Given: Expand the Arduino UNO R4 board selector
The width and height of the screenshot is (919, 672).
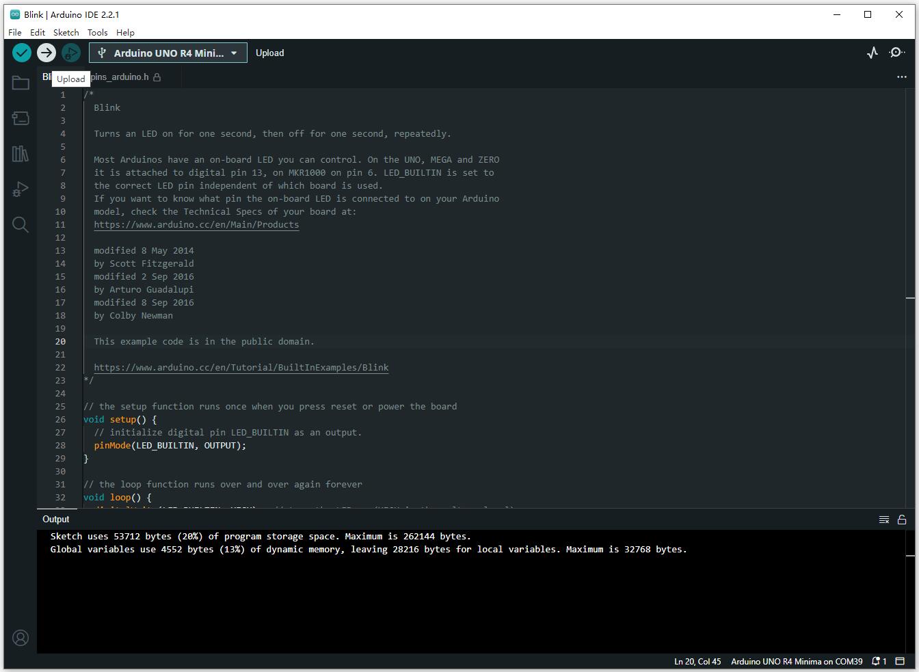Looking at the screenshot, I should pyautogui.click(x=168, y=53).
